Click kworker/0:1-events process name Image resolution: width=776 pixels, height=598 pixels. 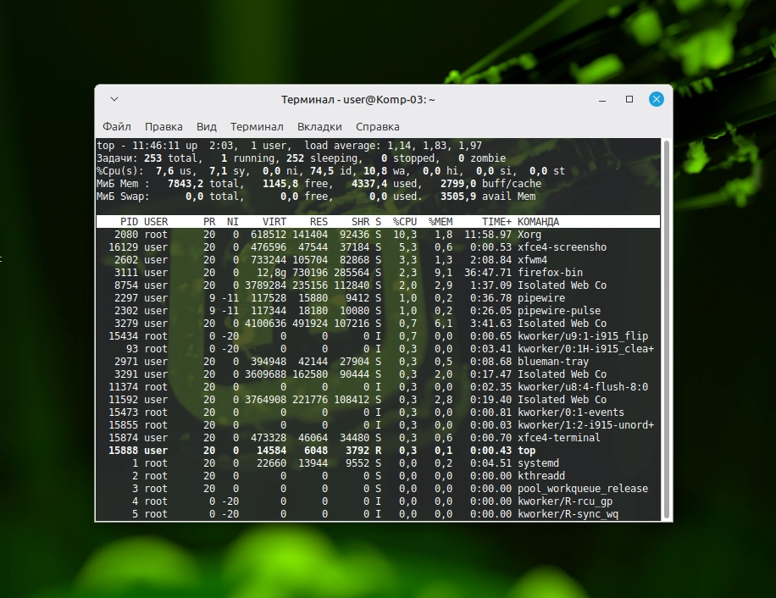point(571,413)
